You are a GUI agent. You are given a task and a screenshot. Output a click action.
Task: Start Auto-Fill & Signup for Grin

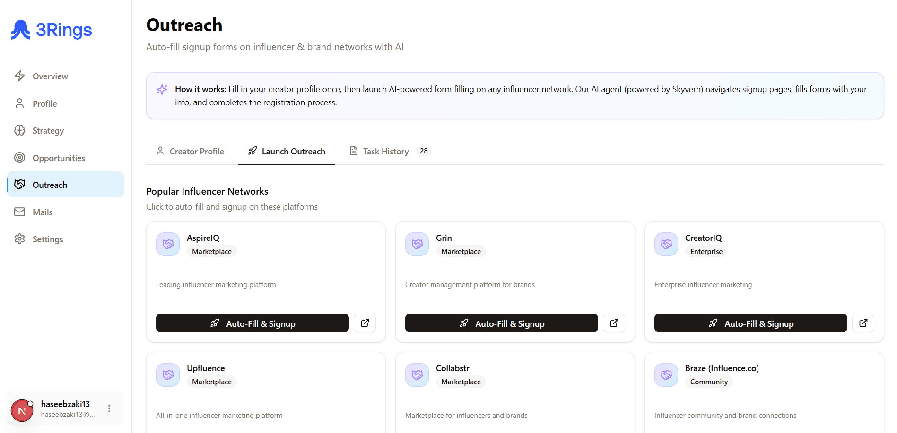[501, 323]
